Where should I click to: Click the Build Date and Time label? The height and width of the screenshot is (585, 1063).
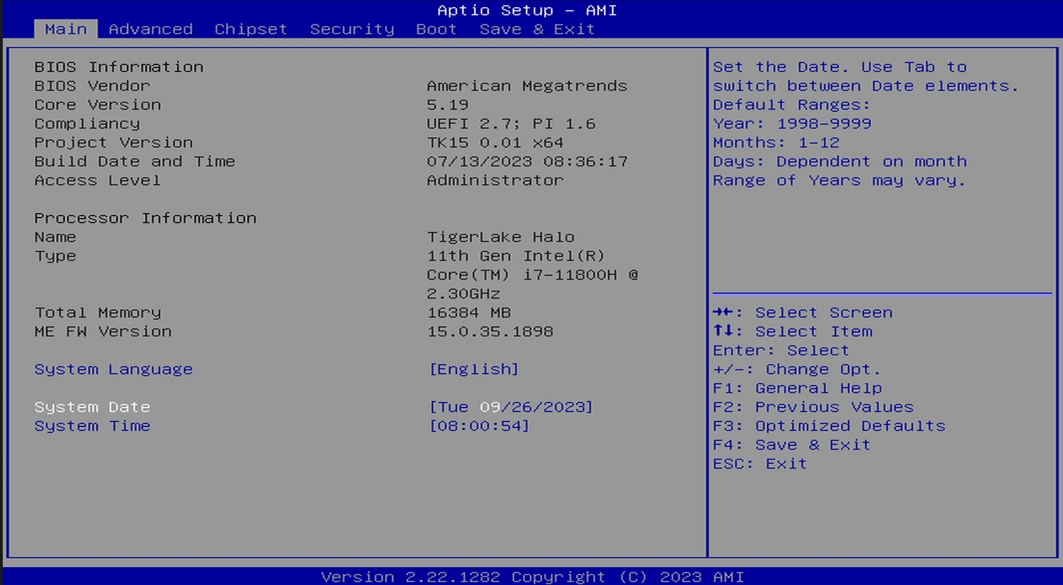pyautogui.click(x=135, y=161)
